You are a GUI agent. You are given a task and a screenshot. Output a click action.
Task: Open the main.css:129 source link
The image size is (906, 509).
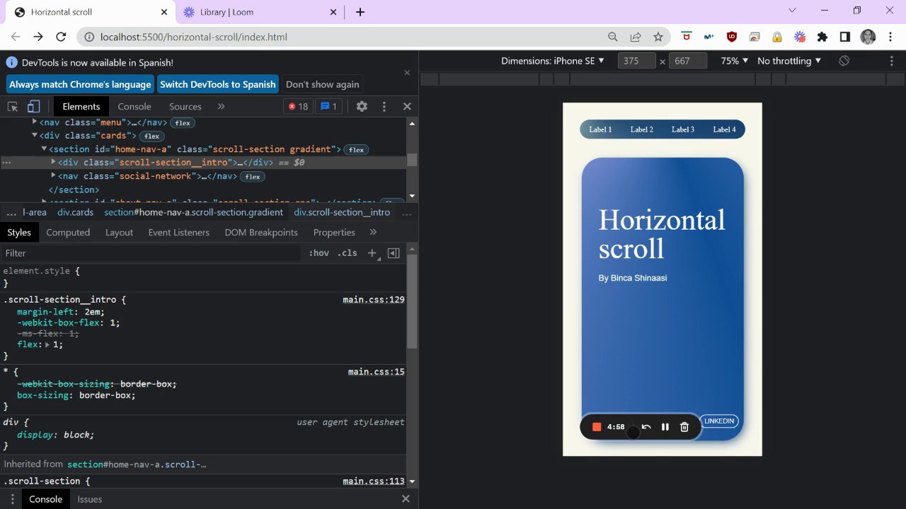373,300
